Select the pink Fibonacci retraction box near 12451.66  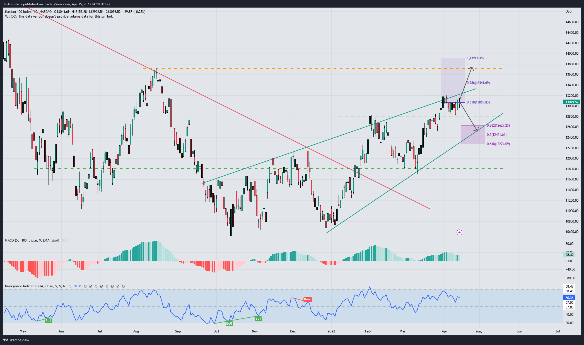point(473,135)
